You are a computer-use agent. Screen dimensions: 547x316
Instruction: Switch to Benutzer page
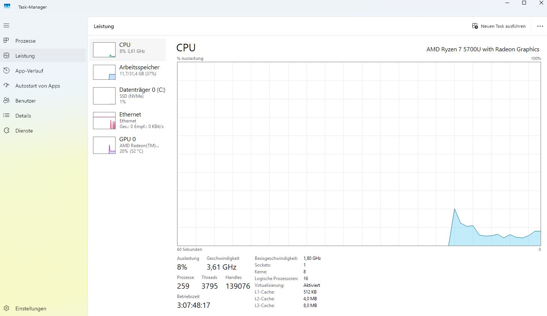43,101
